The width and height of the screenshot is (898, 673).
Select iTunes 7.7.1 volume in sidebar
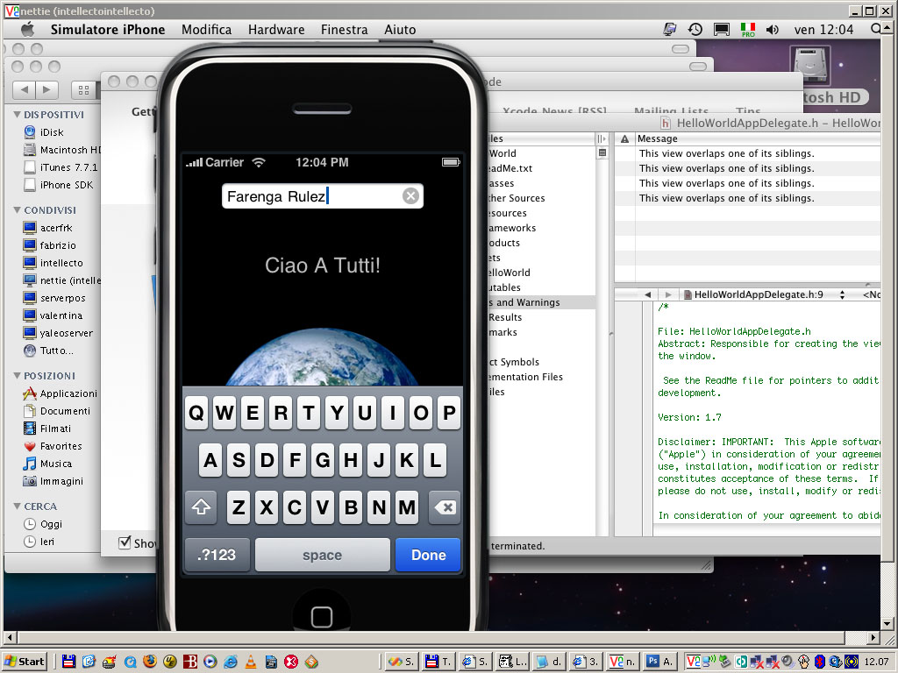[61, 167]
